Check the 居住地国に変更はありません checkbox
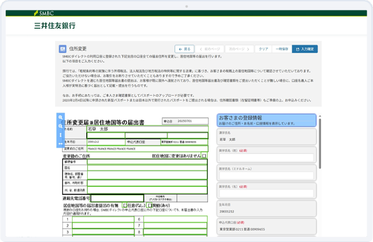 (x=204, y=156)
